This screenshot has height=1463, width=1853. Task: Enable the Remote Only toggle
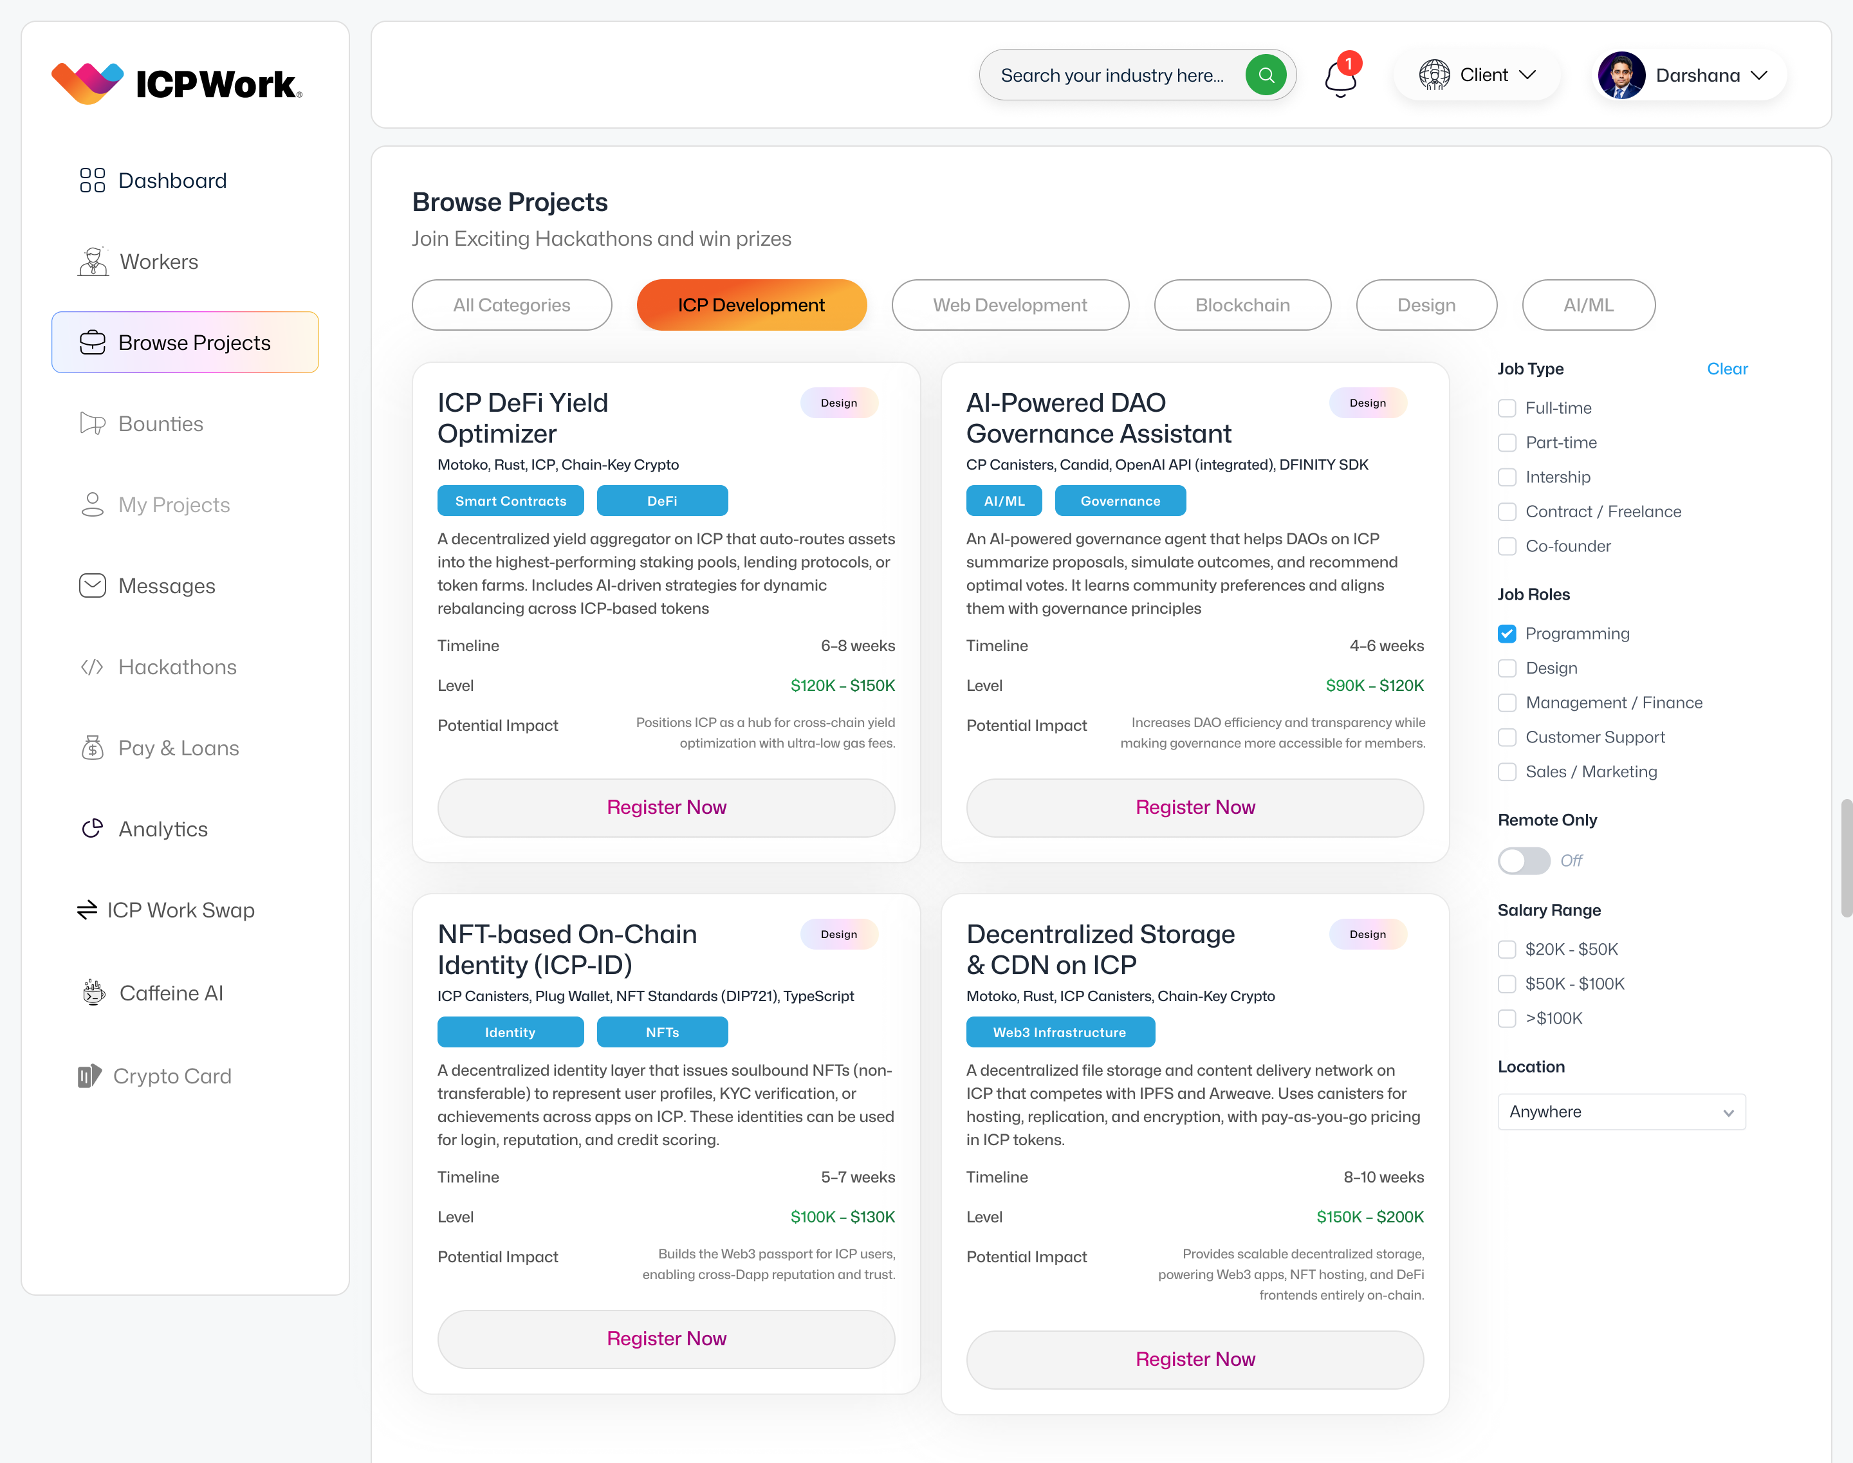click(x=1523, y=861)
